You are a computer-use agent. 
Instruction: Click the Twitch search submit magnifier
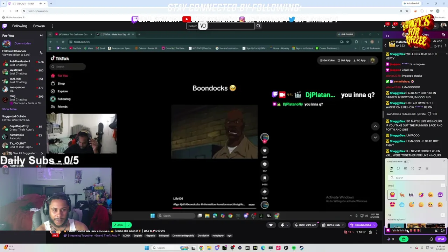point(258,26)
